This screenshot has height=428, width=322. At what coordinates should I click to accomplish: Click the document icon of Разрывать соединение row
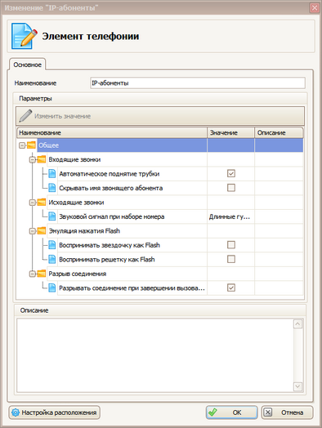click(x=51, y=288)
